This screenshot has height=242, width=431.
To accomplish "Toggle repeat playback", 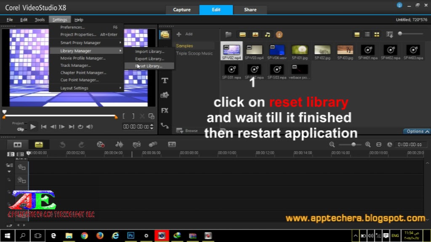I will 80,127.
